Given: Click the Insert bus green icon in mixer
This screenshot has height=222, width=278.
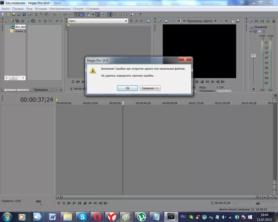Looking at the screenshot, I should (268, 21).
